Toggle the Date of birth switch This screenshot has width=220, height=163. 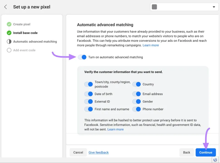pos(89,94)
